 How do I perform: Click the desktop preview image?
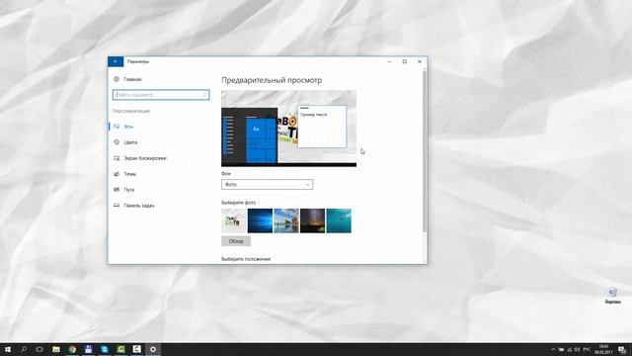click(x=288, y=129)
